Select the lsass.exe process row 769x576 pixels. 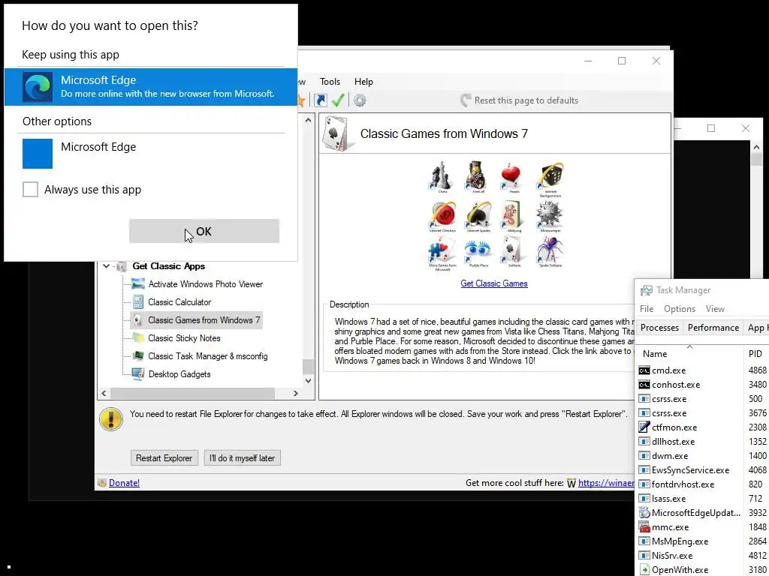coord(703,499)
